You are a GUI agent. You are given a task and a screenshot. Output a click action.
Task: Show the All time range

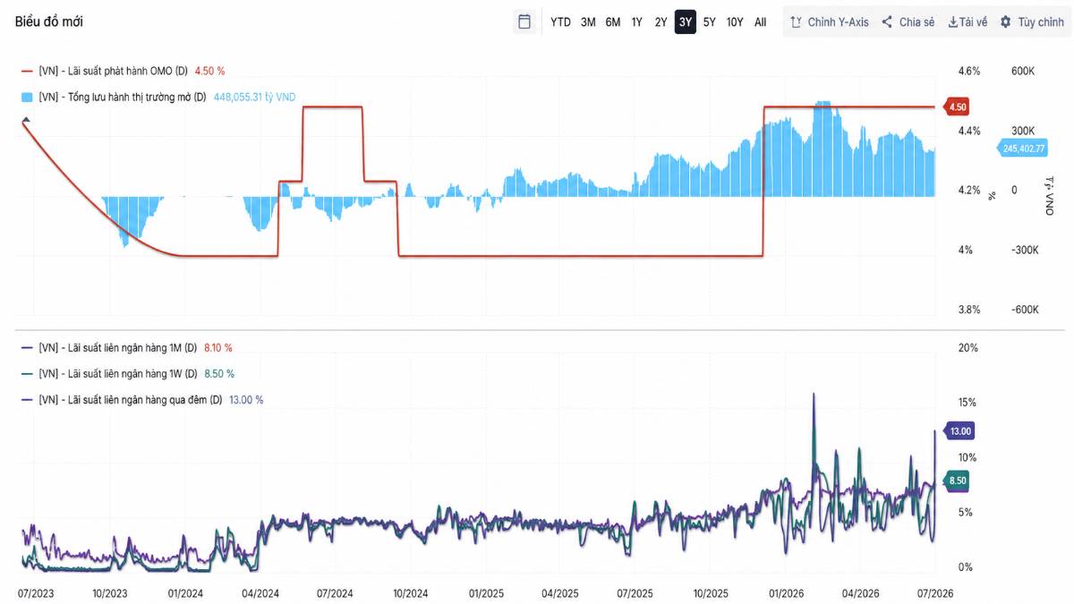[x=761, y=22]
